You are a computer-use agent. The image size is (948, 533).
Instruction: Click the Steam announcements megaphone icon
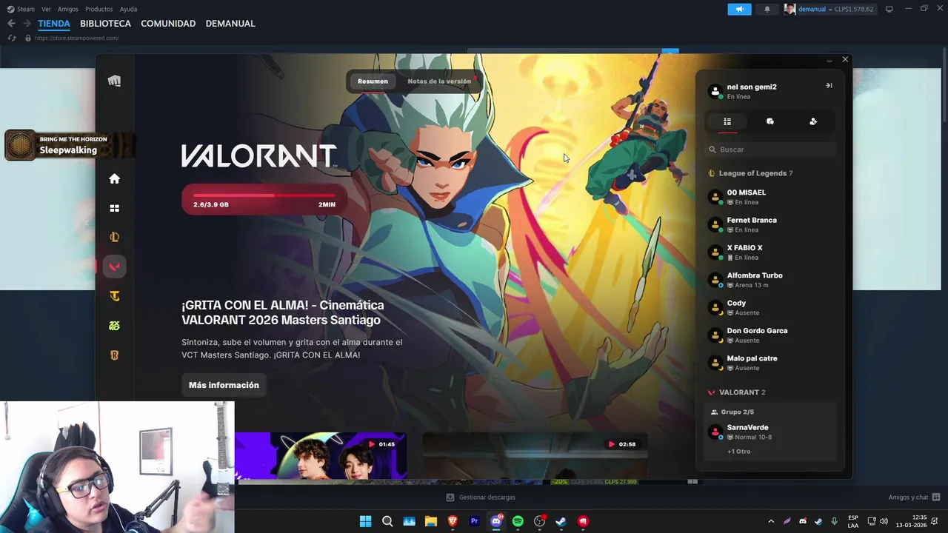[739, 9]
